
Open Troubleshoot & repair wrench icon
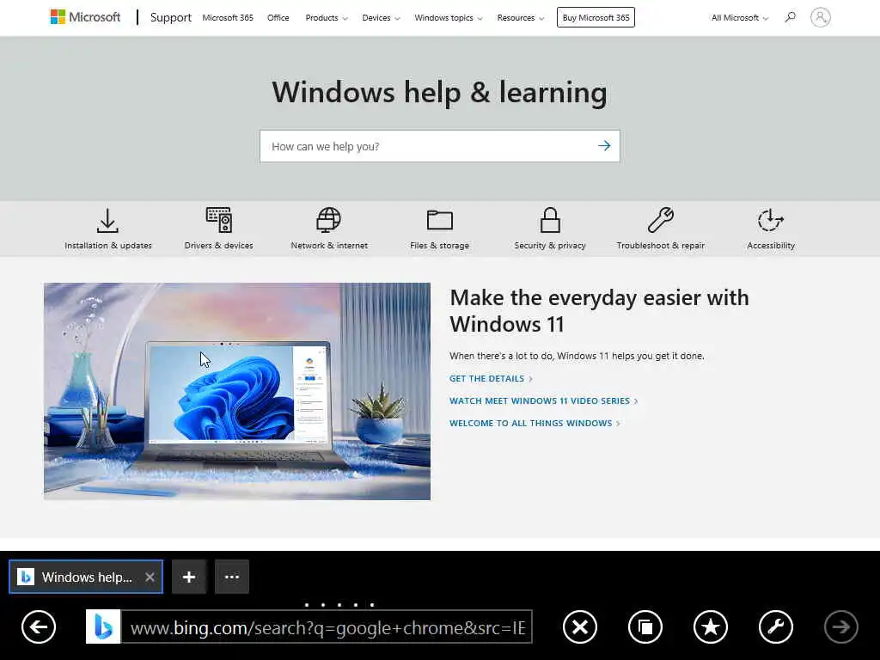tap(661, 220)
